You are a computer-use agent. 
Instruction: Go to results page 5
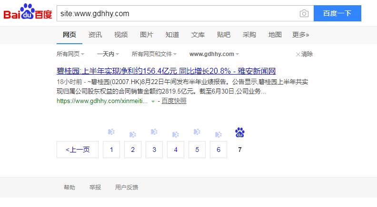[x=197, y=150]
